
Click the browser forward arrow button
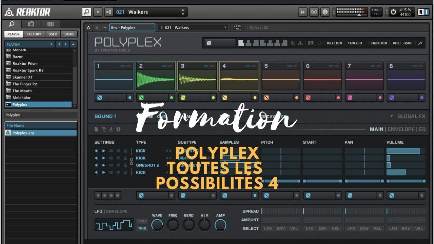click(x=66, y=44)
